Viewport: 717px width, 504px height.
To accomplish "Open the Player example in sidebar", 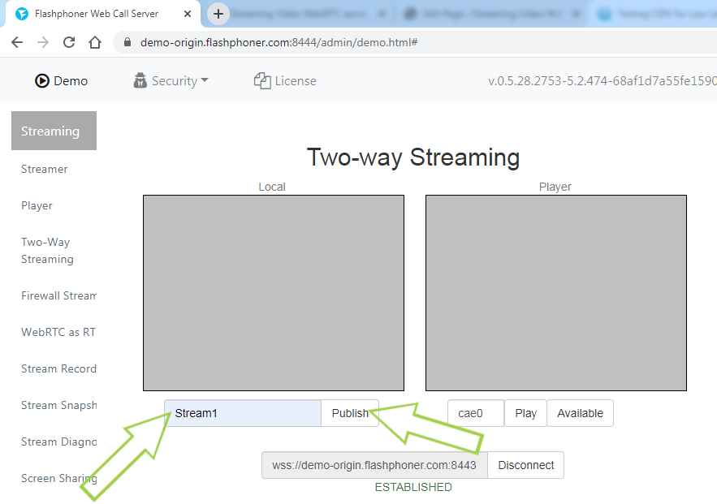I will point(37,205).
